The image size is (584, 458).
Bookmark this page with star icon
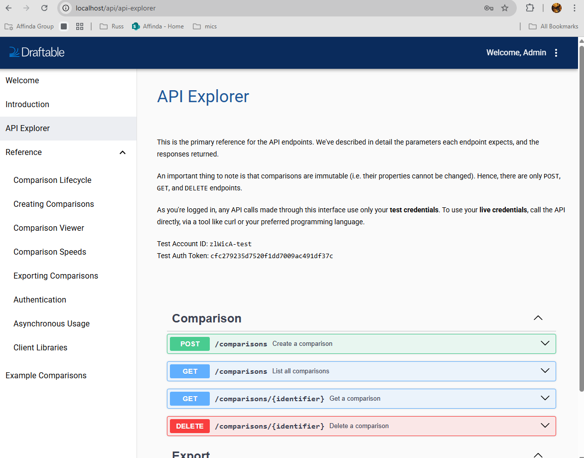click(505, 8)
